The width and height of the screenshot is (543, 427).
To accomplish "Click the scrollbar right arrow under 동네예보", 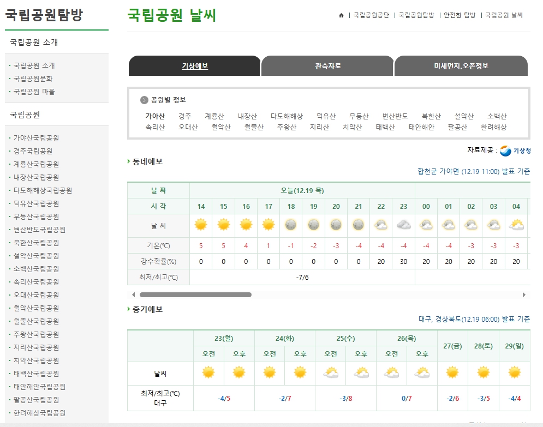I will click(524, 295).
